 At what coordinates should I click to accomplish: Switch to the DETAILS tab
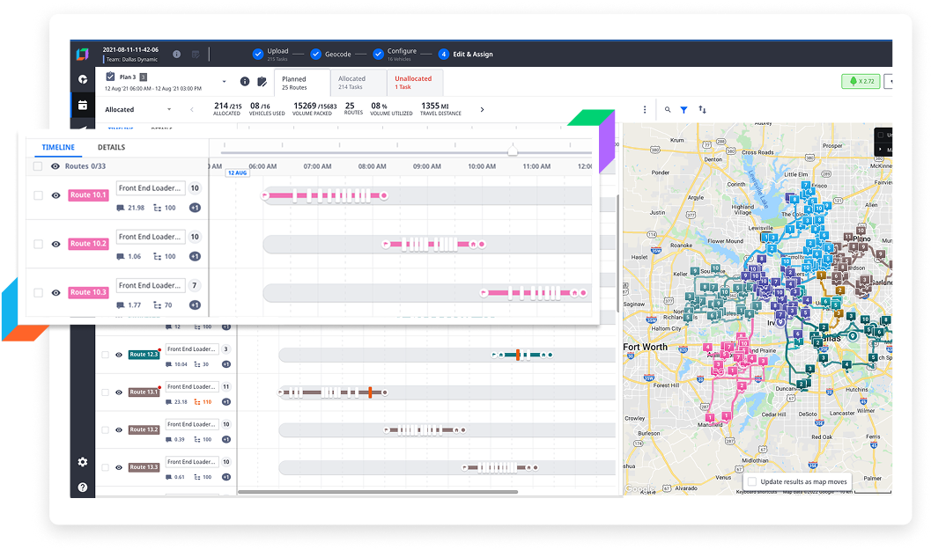tap(111, 147)
